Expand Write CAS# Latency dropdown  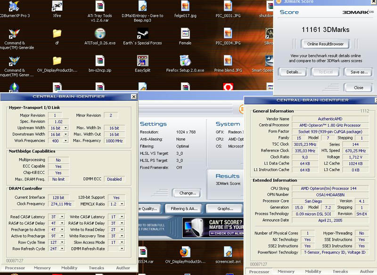pyautogui.click(x=122, y=217)
